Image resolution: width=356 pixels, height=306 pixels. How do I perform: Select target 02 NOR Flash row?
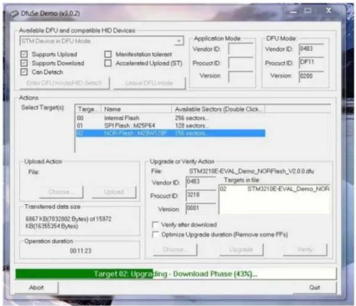tap(170, 133)
